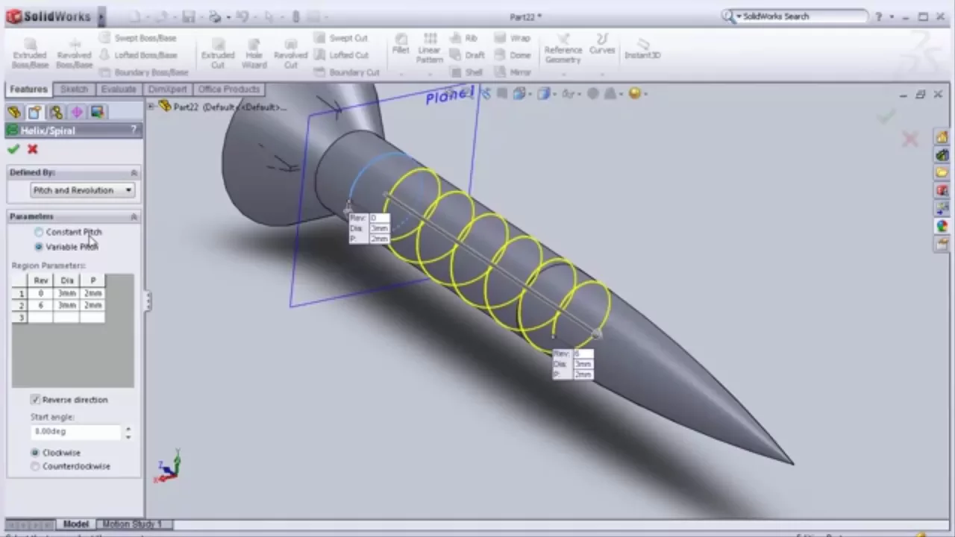The width and height of the screenshot is (955, 537).
Task: Click the Helix/Spiral help question mark
Action: tap(134, 131)
